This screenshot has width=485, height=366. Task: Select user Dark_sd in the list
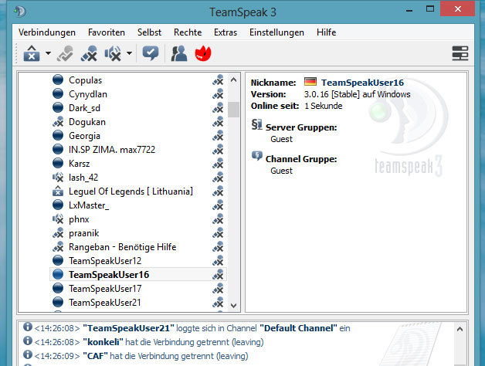tap(84, 108)
